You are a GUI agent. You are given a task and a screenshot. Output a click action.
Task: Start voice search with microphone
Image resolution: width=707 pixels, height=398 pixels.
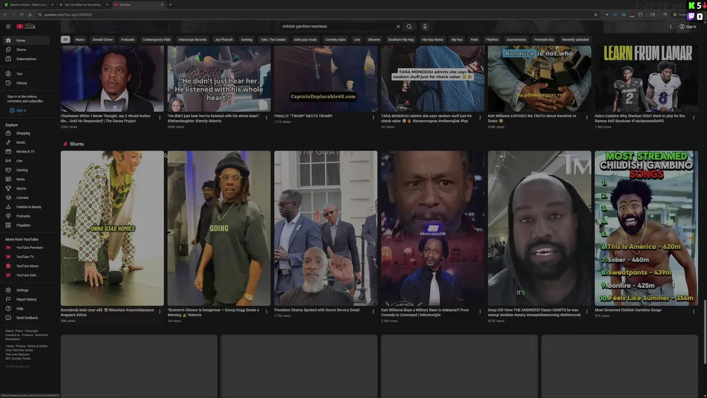point(425,27)
